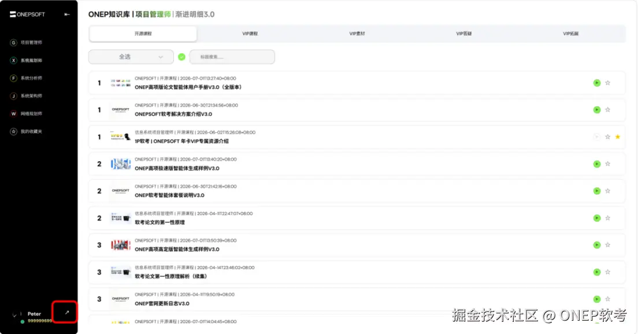Star 软考论文第一性原理解析（续集） as favorite

607,272
